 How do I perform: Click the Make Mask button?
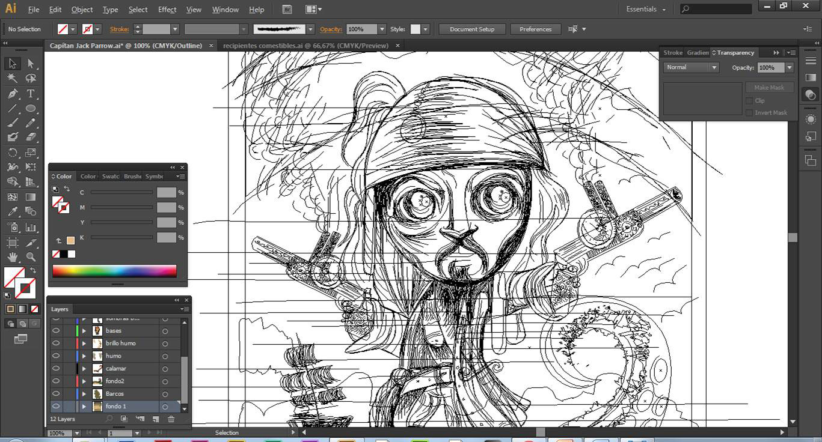769,88
